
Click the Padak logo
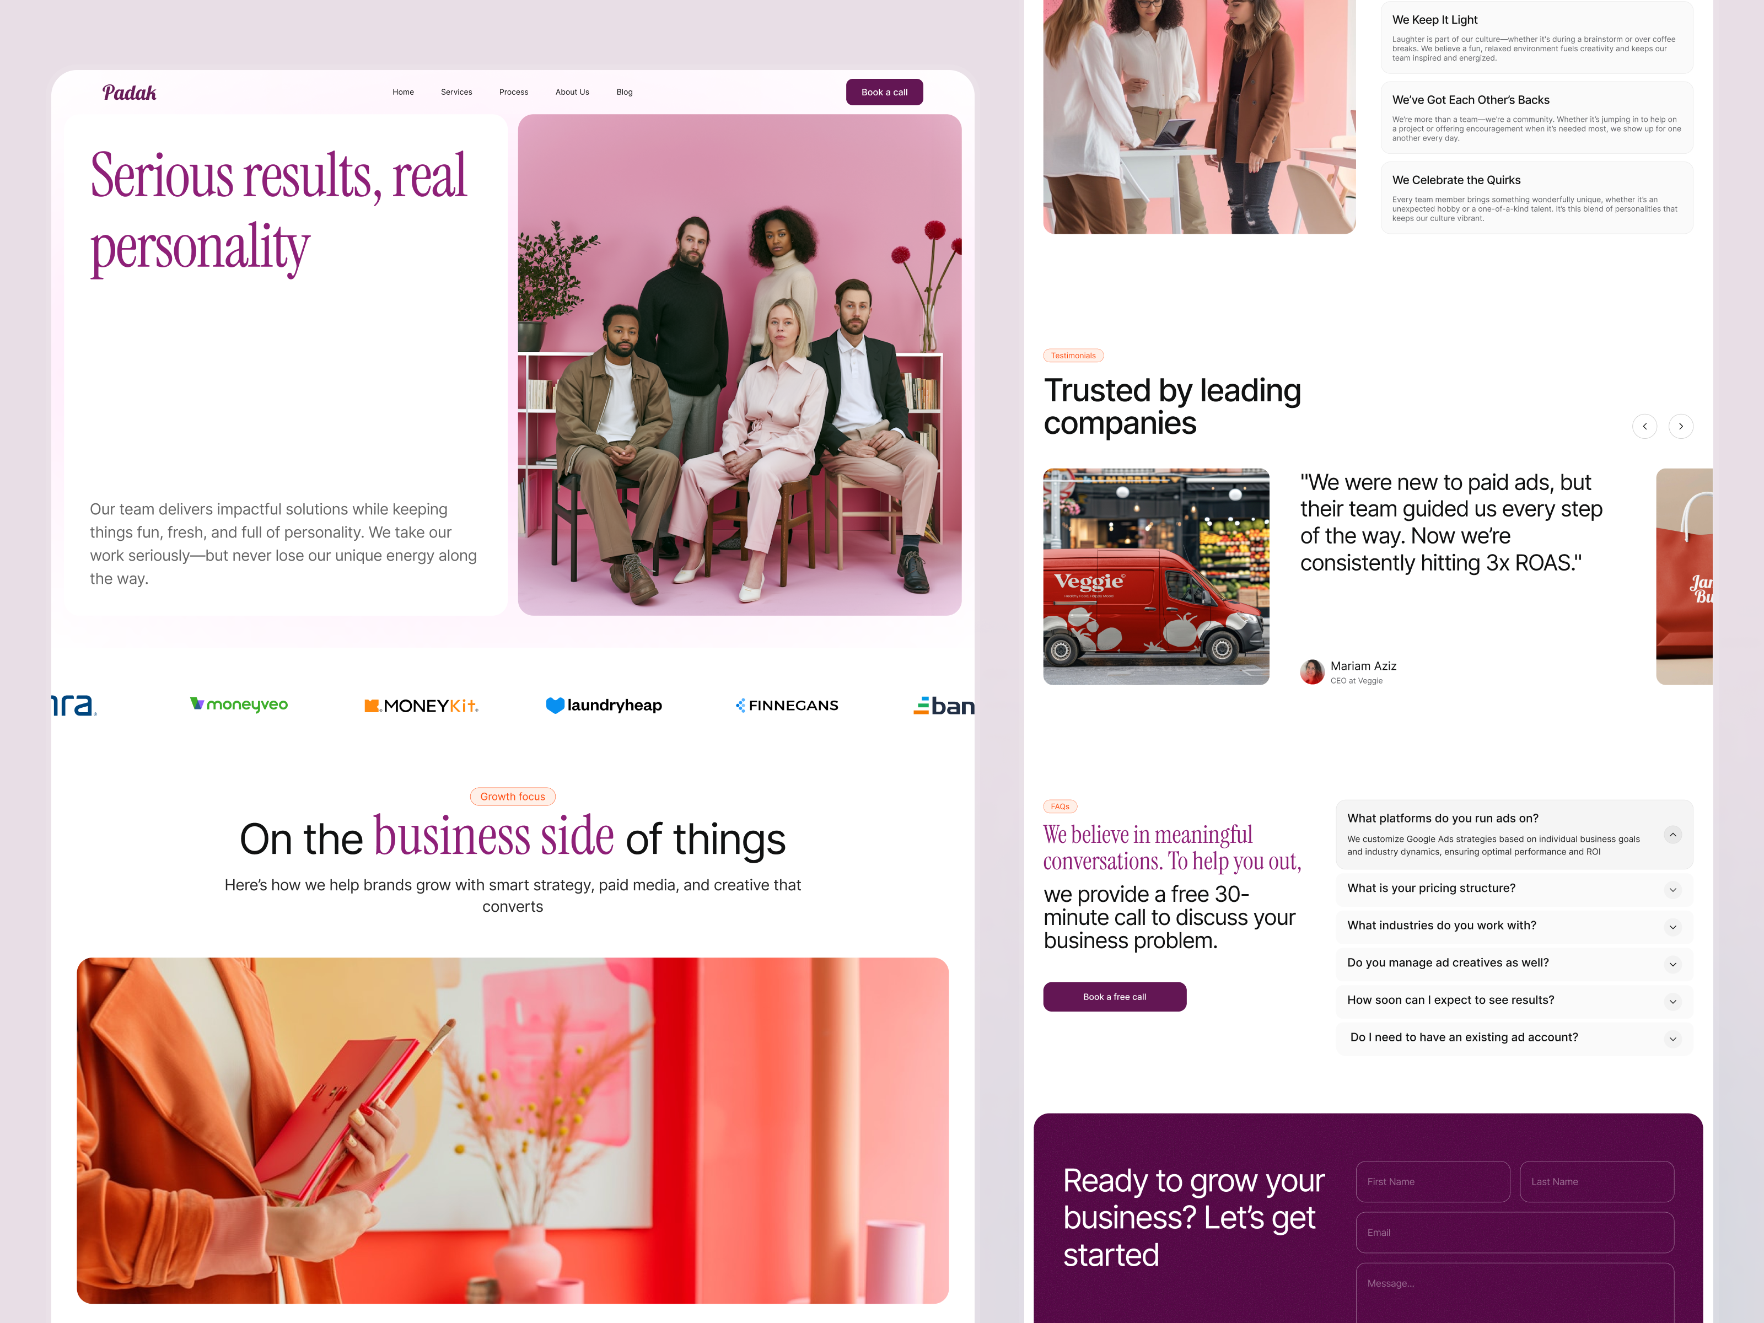coord(129,93)
